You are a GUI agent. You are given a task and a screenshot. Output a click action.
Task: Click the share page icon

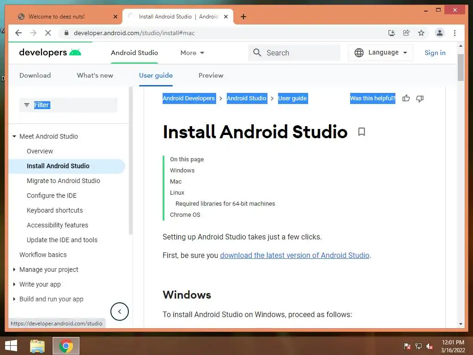(406, 33)
